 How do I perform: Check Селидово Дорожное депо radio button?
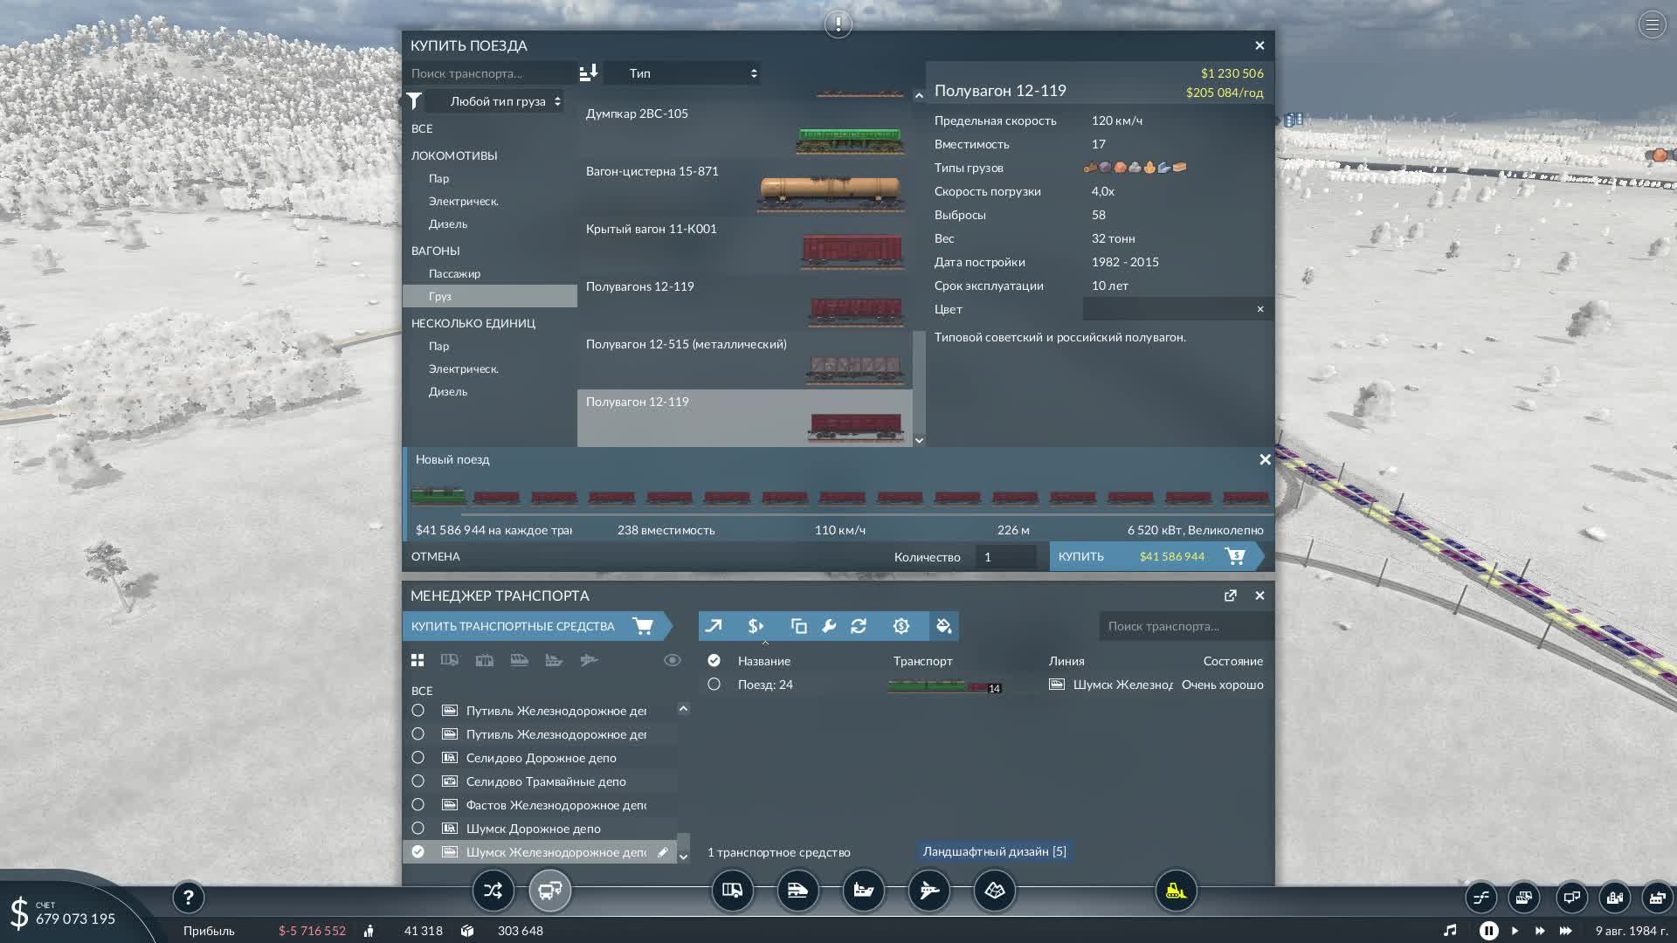419,758
